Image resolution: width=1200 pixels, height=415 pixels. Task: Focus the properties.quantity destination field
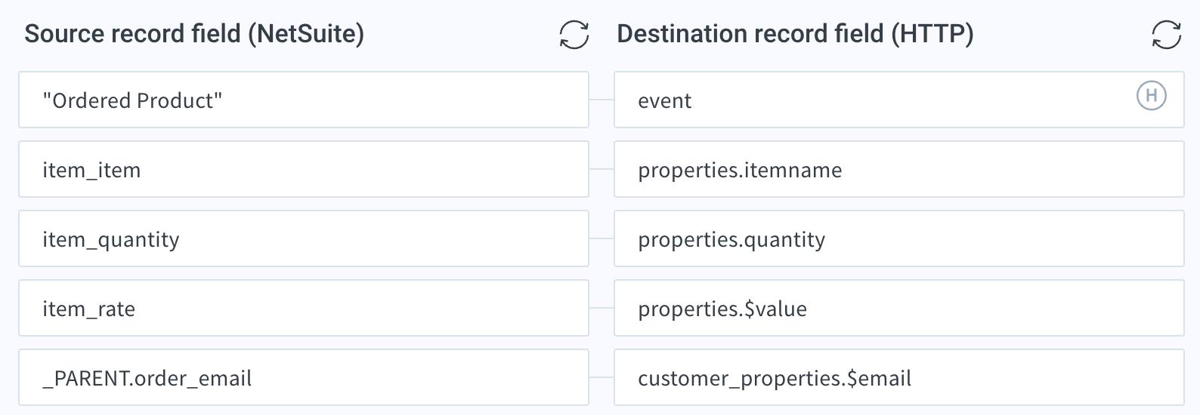[x=899, y=238]
